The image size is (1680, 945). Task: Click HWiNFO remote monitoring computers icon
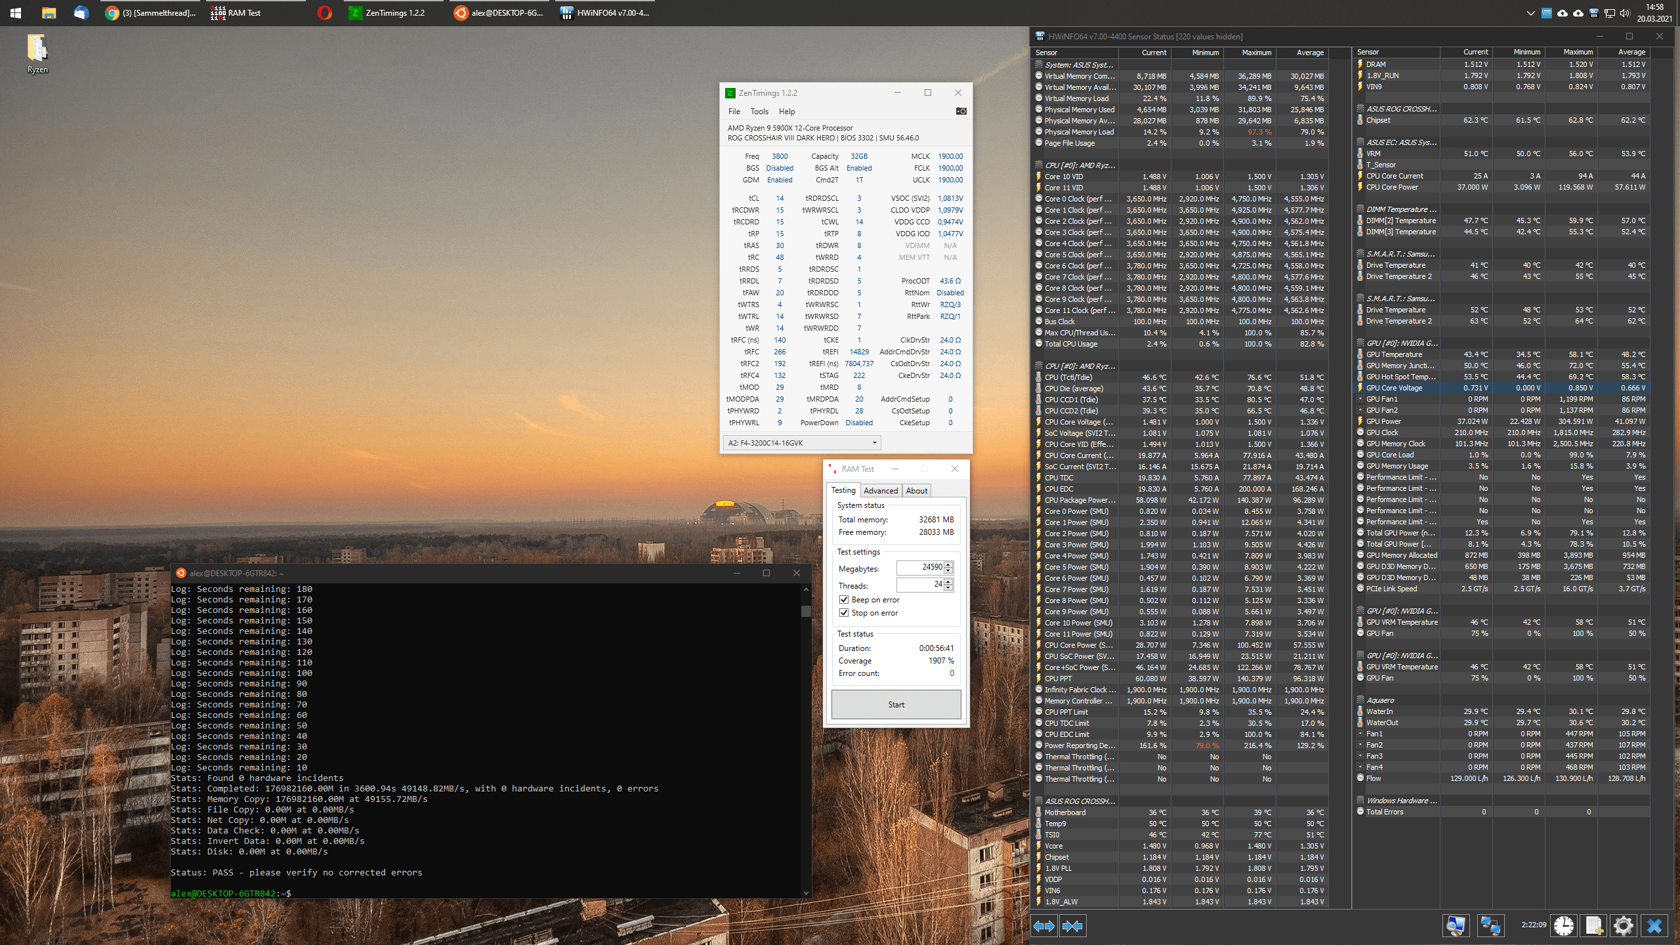[x=1490, y=925]
